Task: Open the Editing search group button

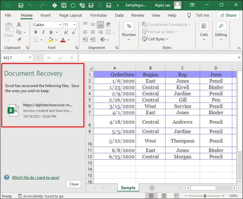Action: (221, 26)
